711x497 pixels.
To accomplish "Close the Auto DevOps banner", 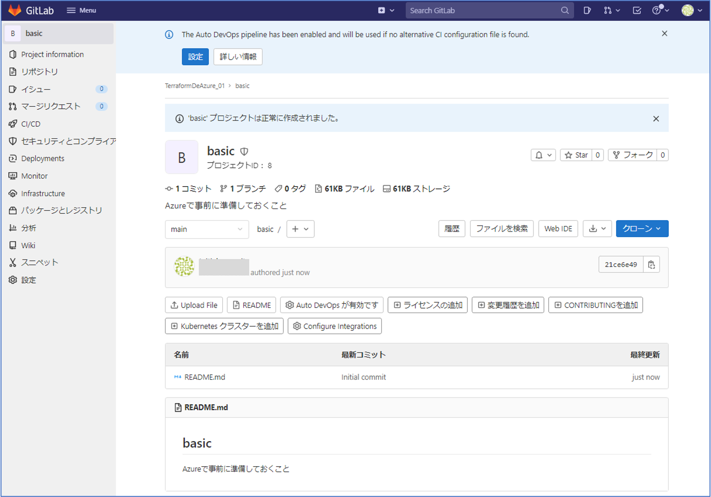I will [x=664, y=33].
